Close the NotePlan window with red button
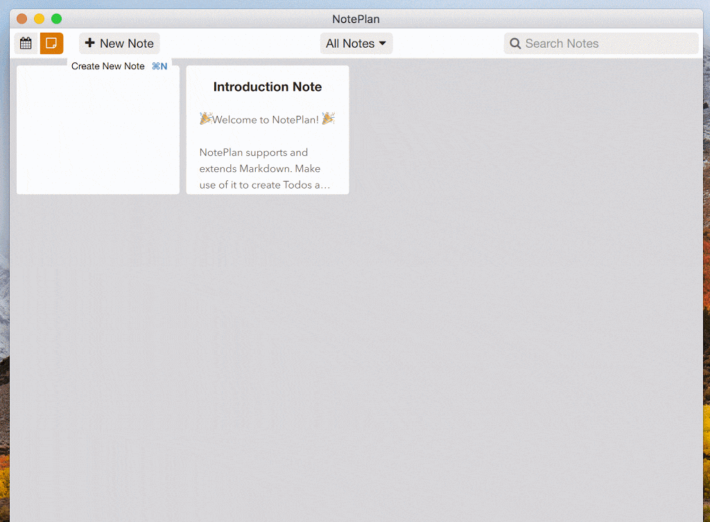The image size is (710, 522). [21, 19]
